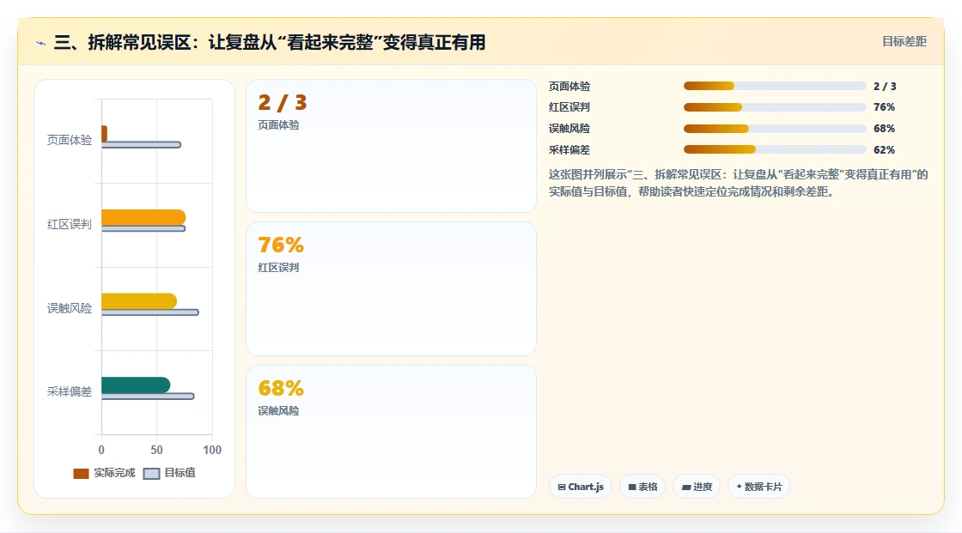Click the teal 采样偏差 actual bar in chart

coord(136,385)
